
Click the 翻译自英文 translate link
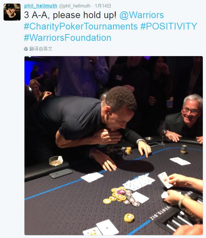click(41, 49)
